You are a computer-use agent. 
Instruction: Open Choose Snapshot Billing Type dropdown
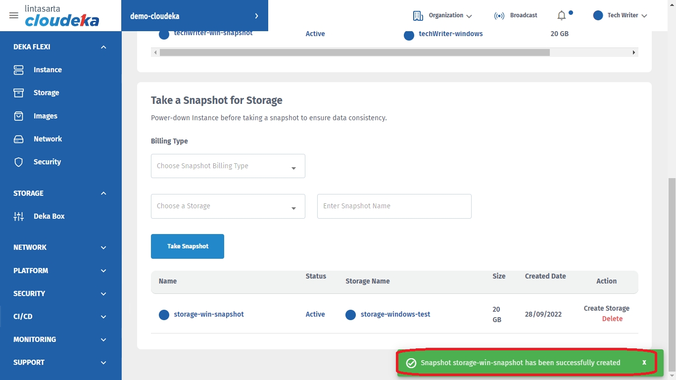point(228,166)
